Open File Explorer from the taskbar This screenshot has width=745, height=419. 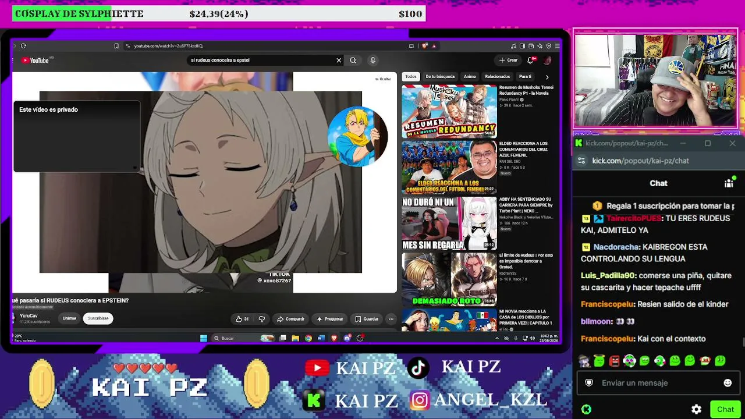click(296, 338)
